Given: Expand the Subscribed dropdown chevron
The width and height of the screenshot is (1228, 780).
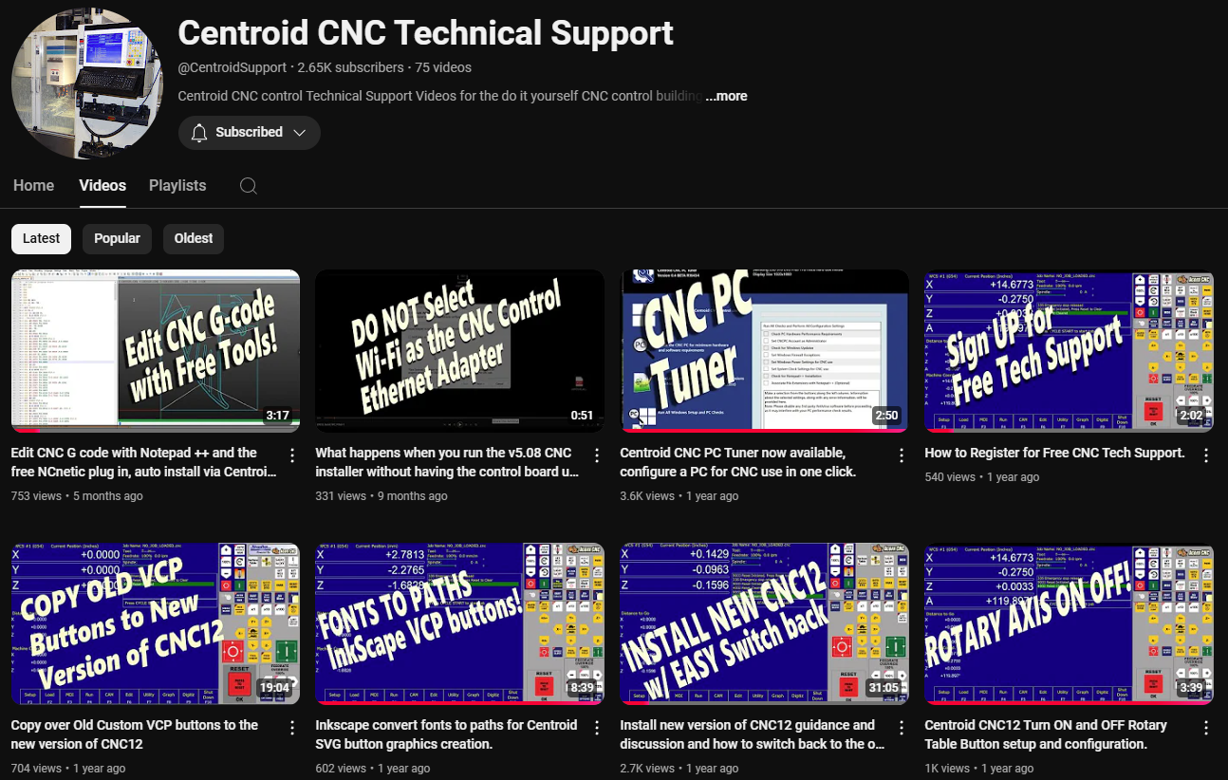Looking at the screenshot, I should click(300, 133).
